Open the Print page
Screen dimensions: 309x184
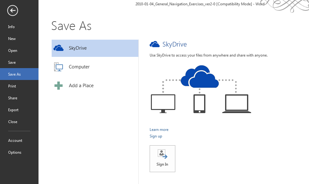coord(19,86)
